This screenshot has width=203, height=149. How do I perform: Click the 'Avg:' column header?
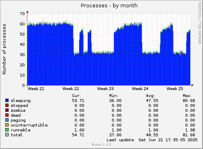tap(150, 96)
